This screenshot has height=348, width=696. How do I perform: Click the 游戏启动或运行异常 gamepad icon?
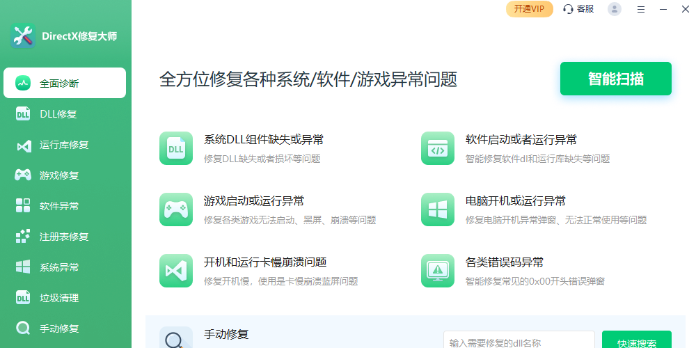pyautogui.click(x=175, y=209)
